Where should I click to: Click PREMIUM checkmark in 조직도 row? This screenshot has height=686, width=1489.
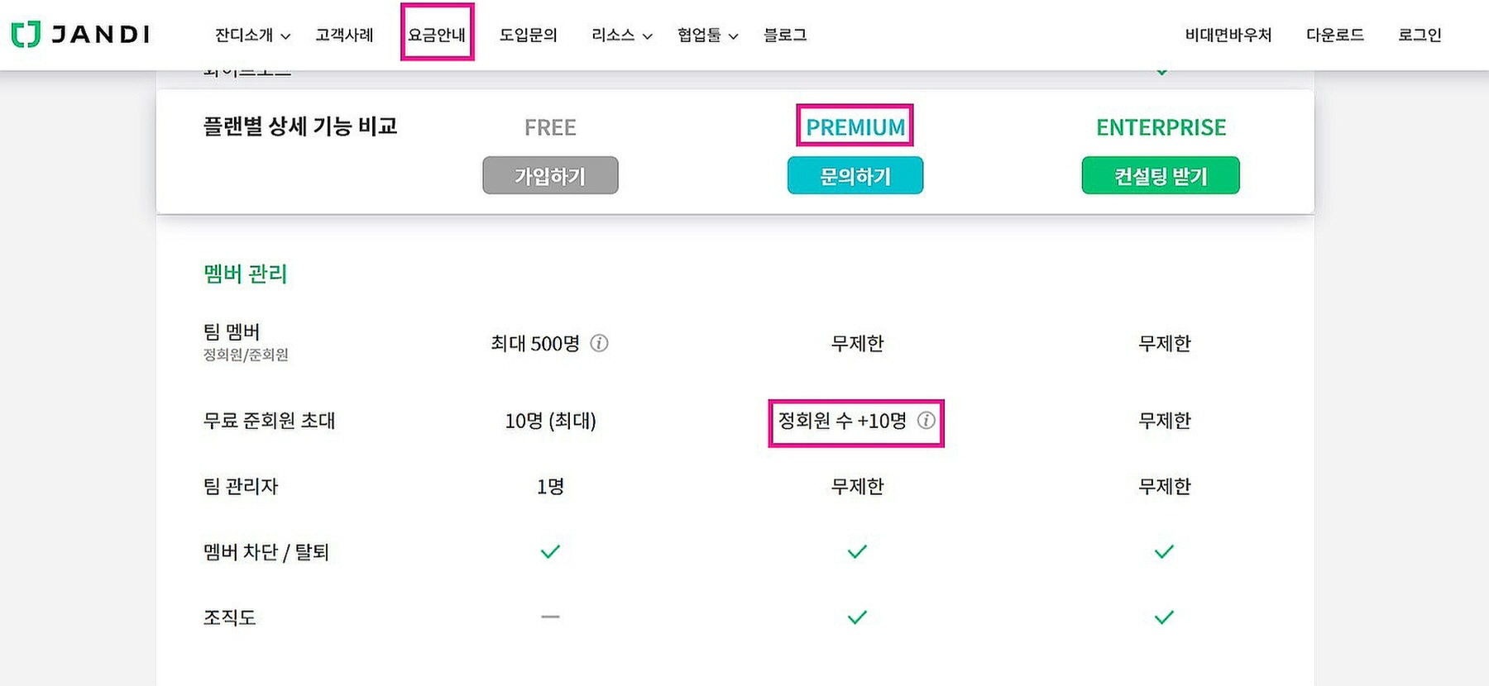click(x=857, y=617)
